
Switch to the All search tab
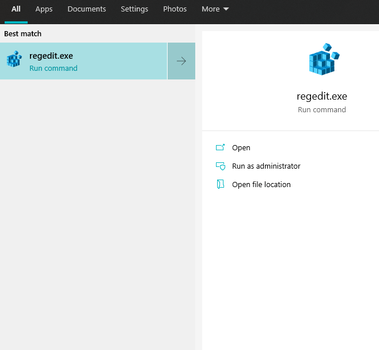(16, 9)
